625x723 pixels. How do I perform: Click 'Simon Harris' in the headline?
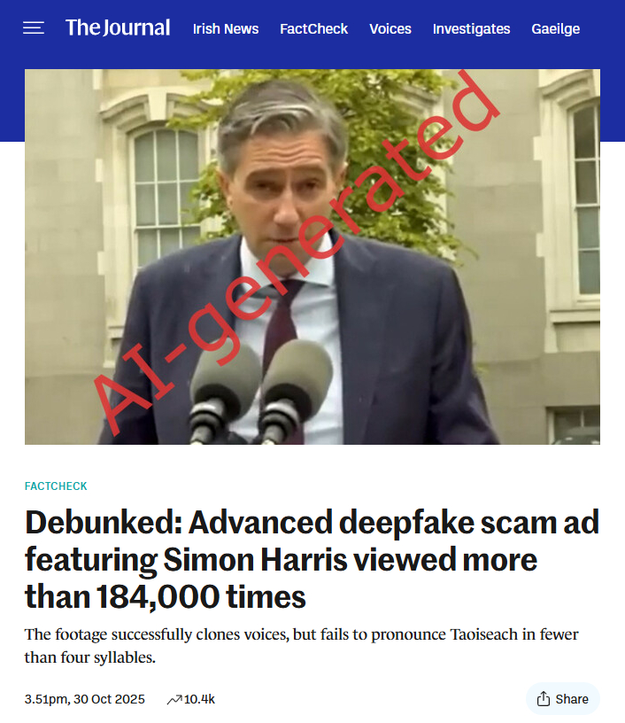(255, 560)
